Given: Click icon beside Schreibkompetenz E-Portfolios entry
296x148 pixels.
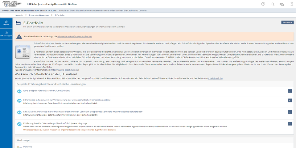Looking at the screenshot, I should [x=19, y=101].
